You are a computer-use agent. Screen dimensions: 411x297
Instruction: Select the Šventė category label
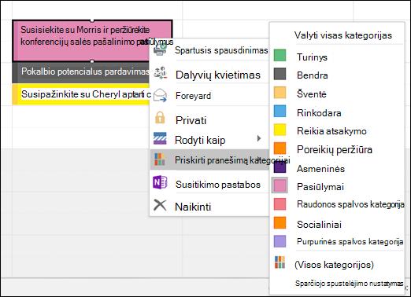pyautogui.click(x=312, y=93)
